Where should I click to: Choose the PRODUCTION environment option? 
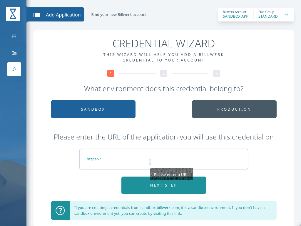234,109
